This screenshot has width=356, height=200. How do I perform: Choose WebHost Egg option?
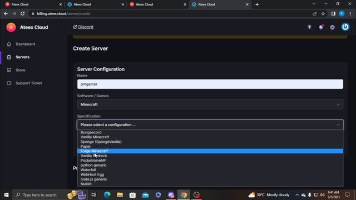coord(210,174)
